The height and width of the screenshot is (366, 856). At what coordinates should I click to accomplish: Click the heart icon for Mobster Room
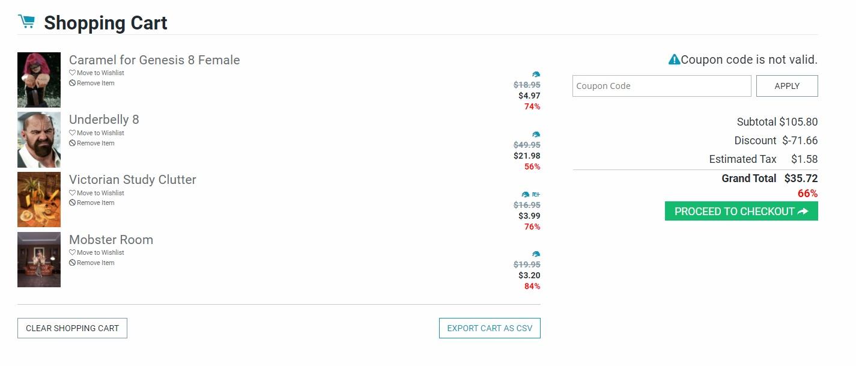[x=72, y=252]
